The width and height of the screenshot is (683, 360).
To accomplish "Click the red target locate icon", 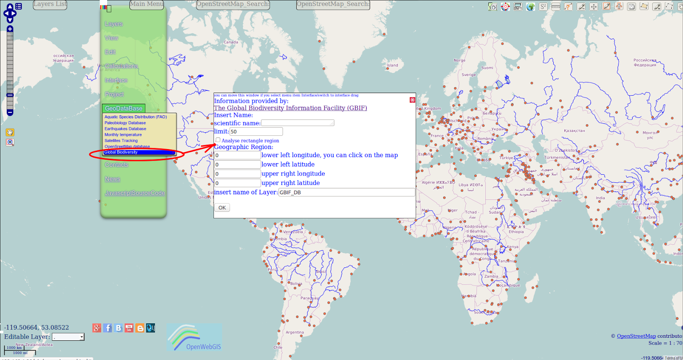I will pos(505,7).
